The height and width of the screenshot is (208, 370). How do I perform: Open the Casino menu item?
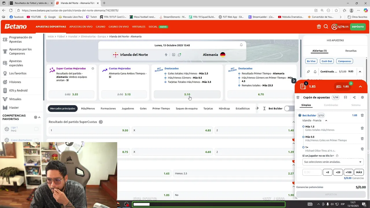tap(101, 27)
